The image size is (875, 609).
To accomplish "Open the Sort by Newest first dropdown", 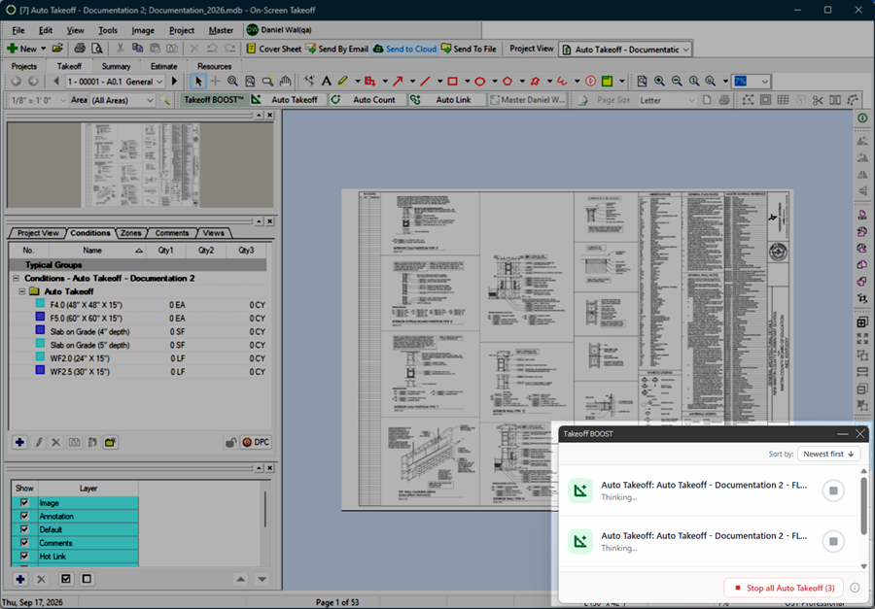I will pos(828,454).
